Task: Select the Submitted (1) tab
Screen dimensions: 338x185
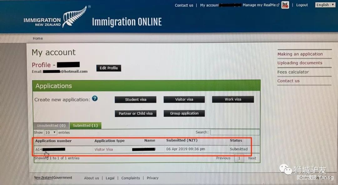Action: click(x=85, y=125)
